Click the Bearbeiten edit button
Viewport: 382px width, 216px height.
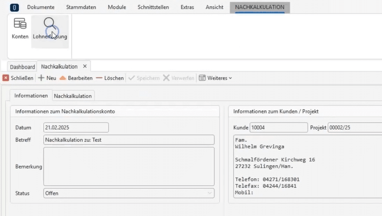(x=76, y=78)
